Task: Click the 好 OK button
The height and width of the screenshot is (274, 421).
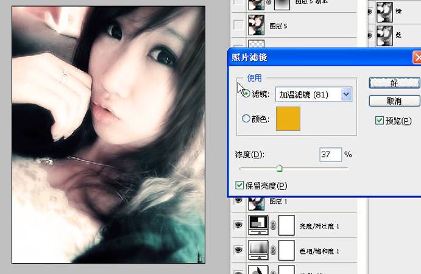Action: click(394, 83)
